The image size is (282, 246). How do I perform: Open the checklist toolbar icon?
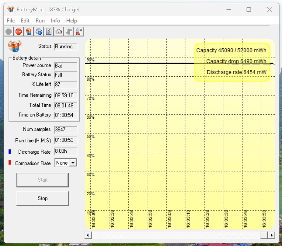click(49, 32)
